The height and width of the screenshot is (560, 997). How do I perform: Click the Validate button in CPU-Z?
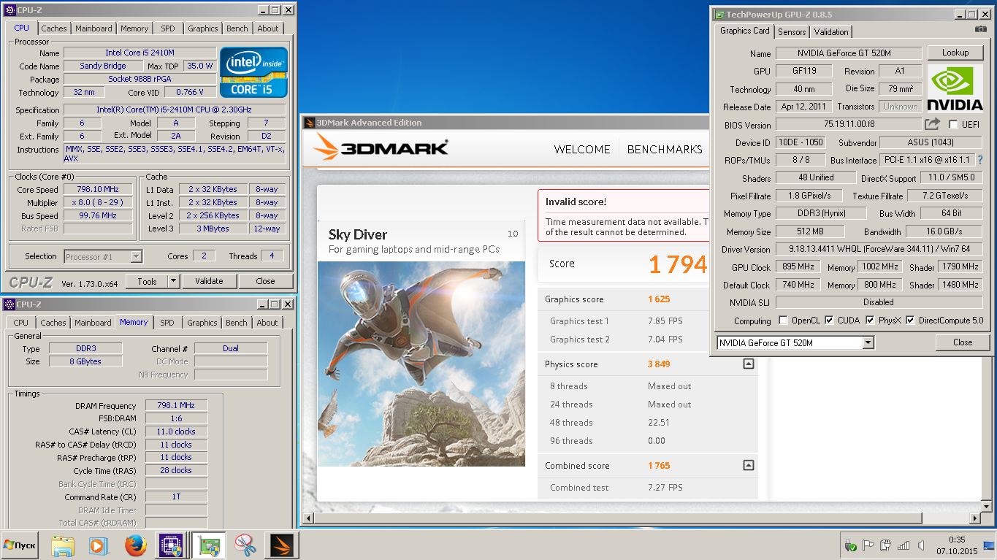coord(209,281)
